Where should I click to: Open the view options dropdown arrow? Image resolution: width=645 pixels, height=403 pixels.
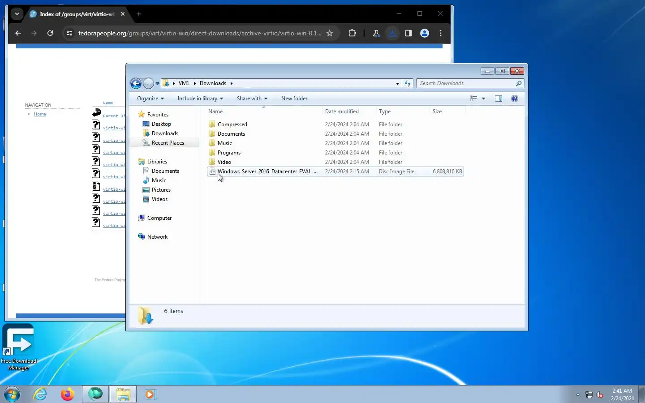pyautogui.click(x=483, y=99)
